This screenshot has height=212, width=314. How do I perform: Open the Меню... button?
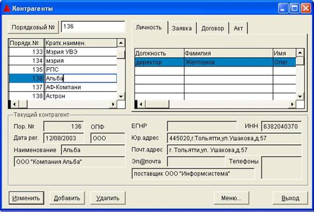coord(231,198)
